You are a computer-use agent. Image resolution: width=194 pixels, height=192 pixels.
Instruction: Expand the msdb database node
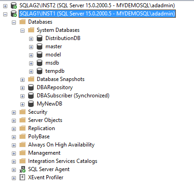pyautogui.click(x=31, y=63)
